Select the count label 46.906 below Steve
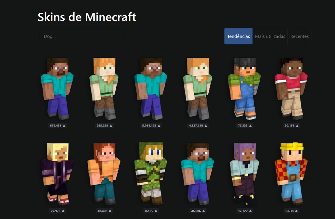335x219 pixels. pyautogui.click(x=197, y=212)
